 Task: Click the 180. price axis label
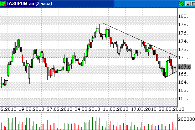click(183, 16)
